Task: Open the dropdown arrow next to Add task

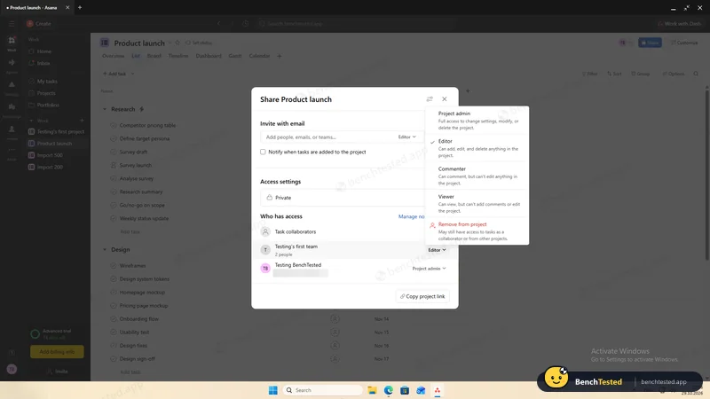Action: [132, 74]
